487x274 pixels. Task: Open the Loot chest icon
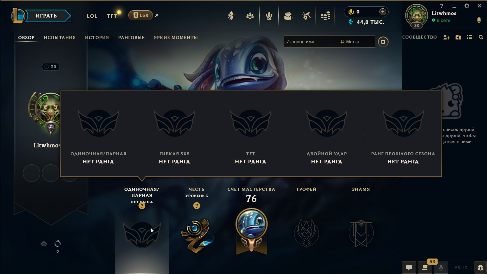306,16
